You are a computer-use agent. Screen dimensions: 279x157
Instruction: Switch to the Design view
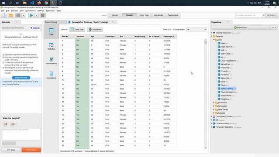pyautogui.click(x=115, y=15)
